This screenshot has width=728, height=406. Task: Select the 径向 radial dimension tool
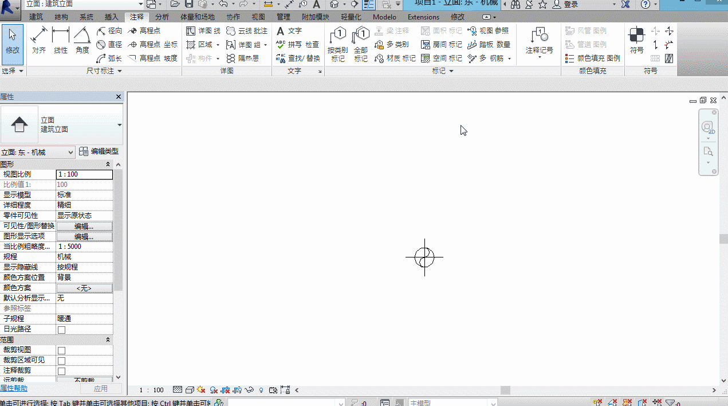(x=109, y=31)
